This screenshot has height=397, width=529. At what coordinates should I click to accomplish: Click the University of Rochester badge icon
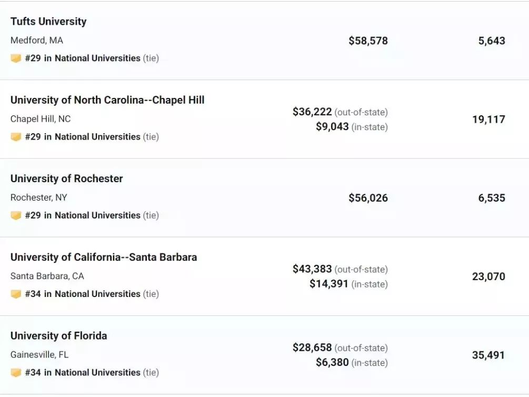click(x=16, y=216)
